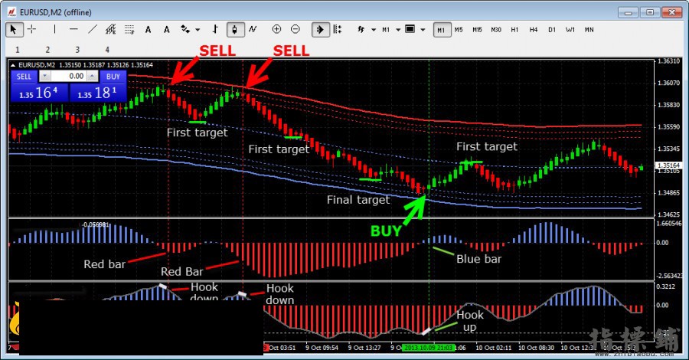Open the periodicity dropdown arrow
Screen dimensions: 689x360
398,30
